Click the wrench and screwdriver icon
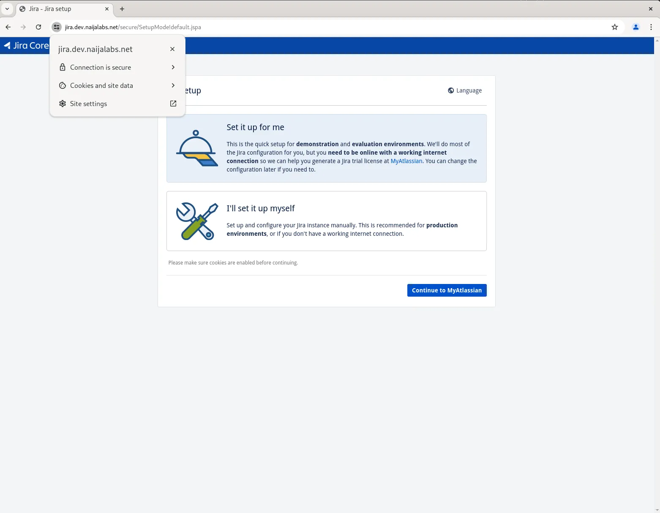The image size is (660, 513). tap(197, 221)
